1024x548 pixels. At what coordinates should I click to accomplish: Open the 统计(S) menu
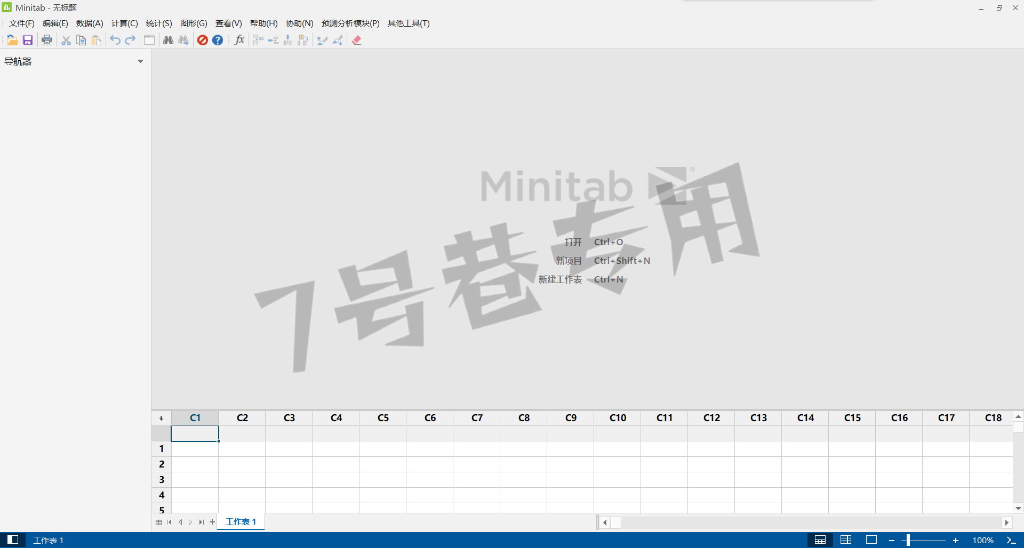point(159,23)
